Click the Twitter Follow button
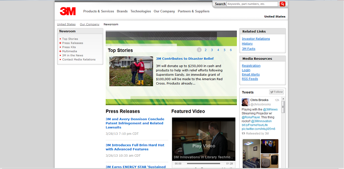 coord(276,92)
